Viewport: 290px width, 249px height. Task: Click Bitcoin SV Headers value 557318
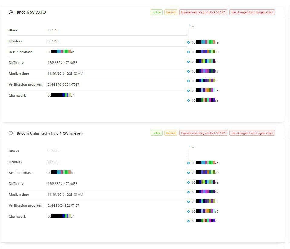(x=53, y=41)
